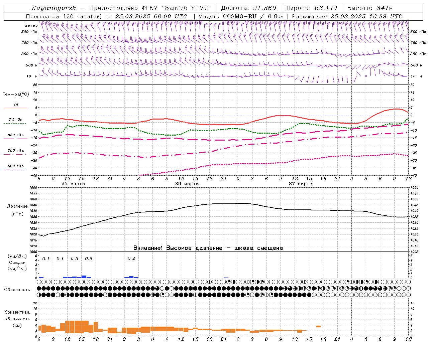Click the 'Тем-ра(°C)' temperature panel label
This screenshot has height=342, width=428.
pyautogui.click(x=16, y=95)
